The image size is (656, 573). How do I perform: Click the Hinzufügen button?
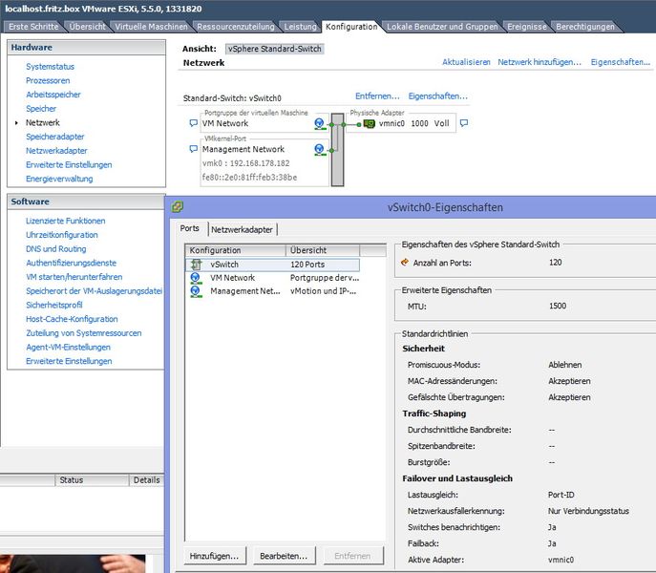(215, 556)
